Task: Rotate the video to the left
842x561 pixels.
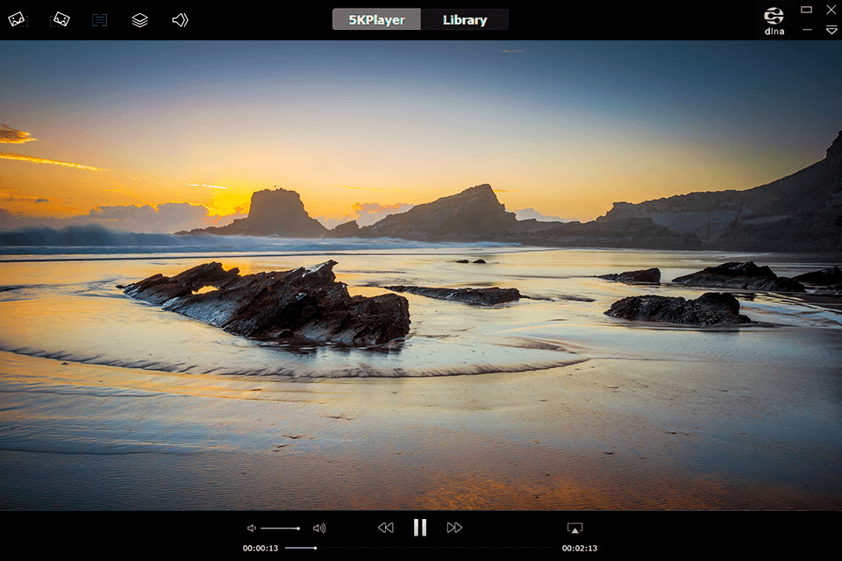Action: pyautogui.click(x=18, y=18)
